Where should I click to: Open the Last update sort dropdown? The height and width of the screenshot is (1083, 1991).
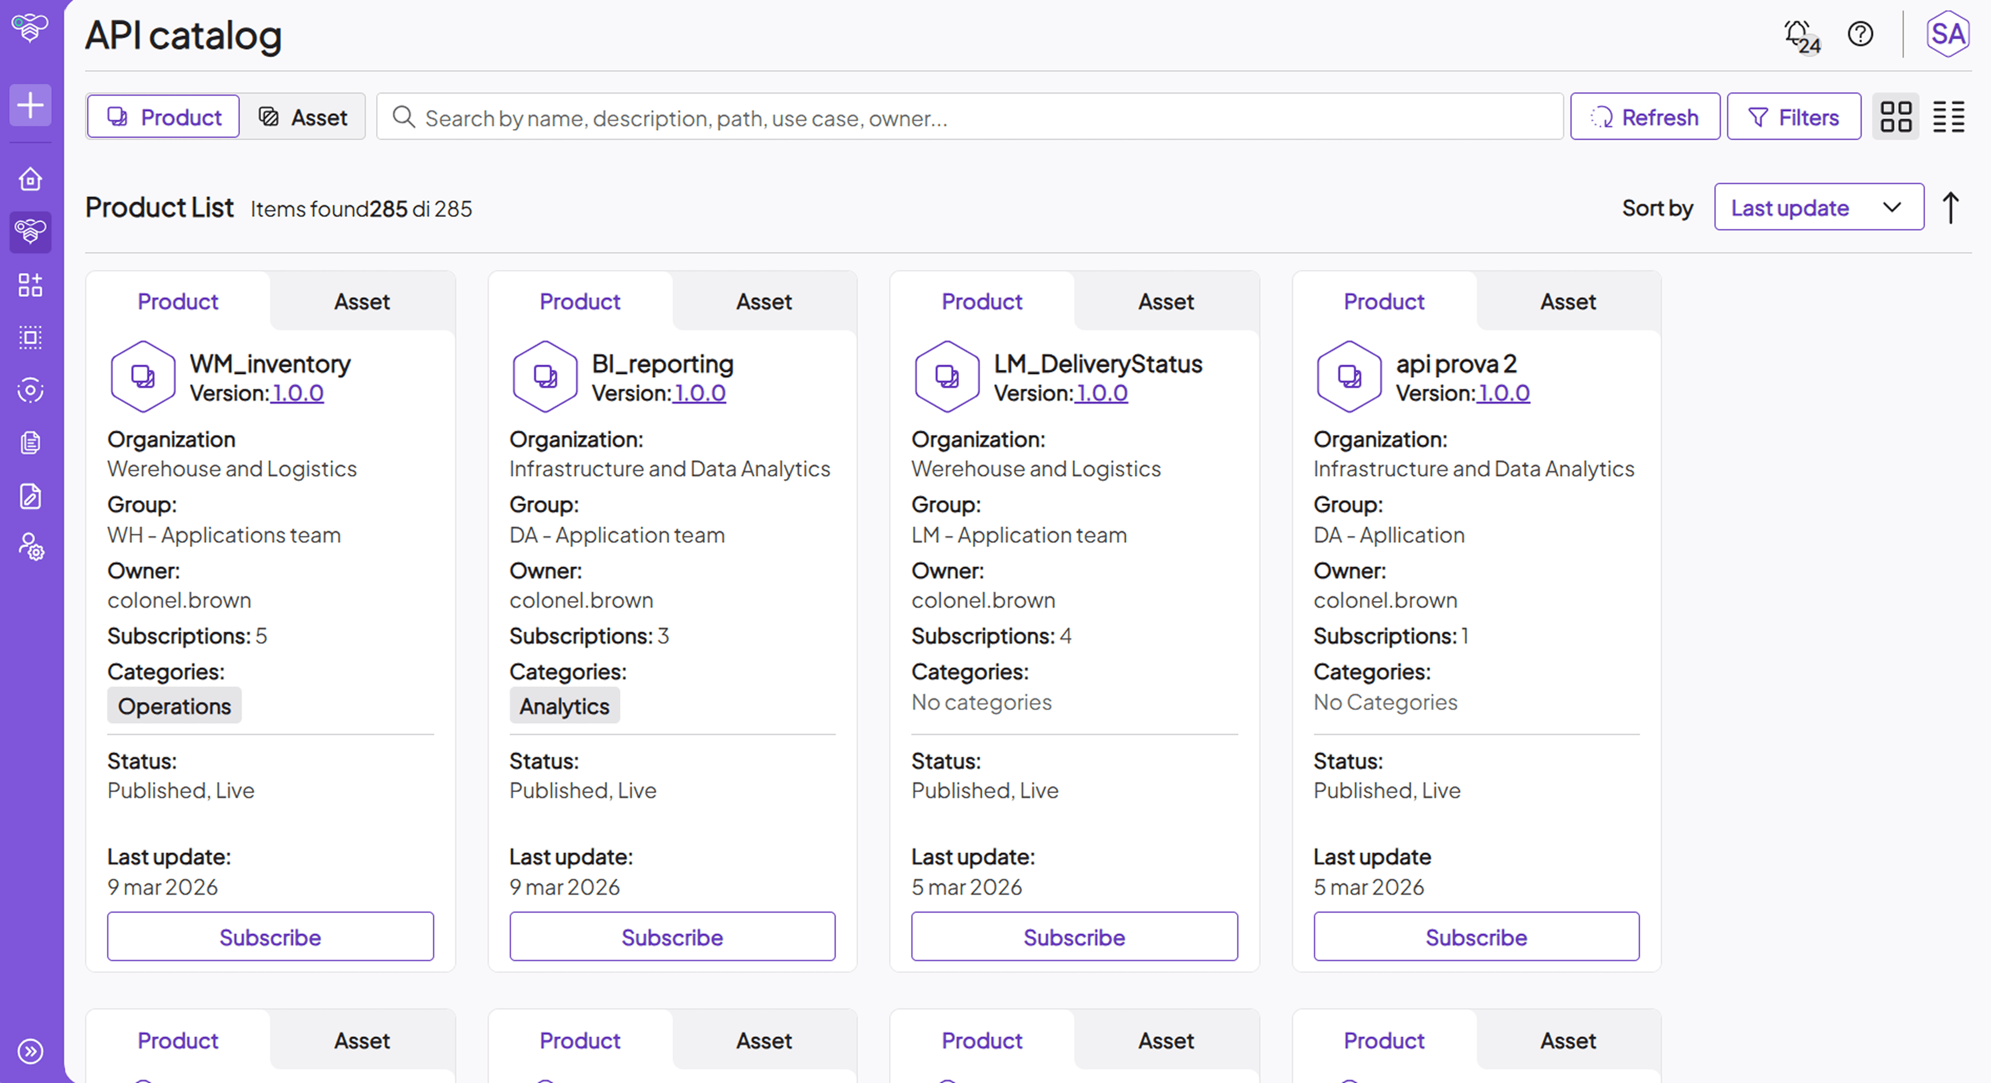pos(1819,207)
